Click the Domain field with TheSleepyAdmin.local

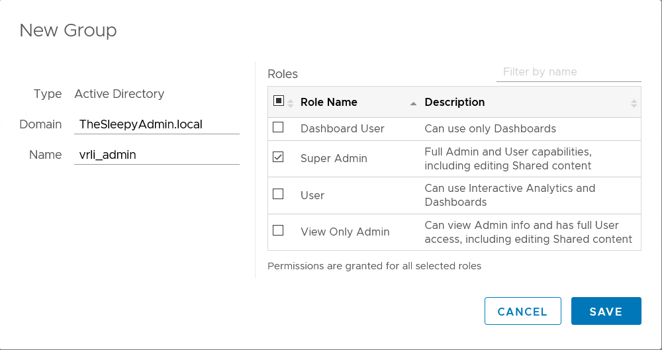tap(156, 124)
